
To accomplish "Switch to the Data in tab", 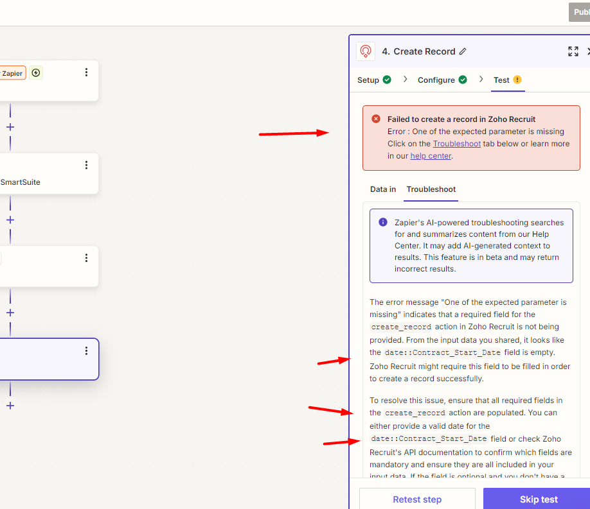I will tap(382, 189).
